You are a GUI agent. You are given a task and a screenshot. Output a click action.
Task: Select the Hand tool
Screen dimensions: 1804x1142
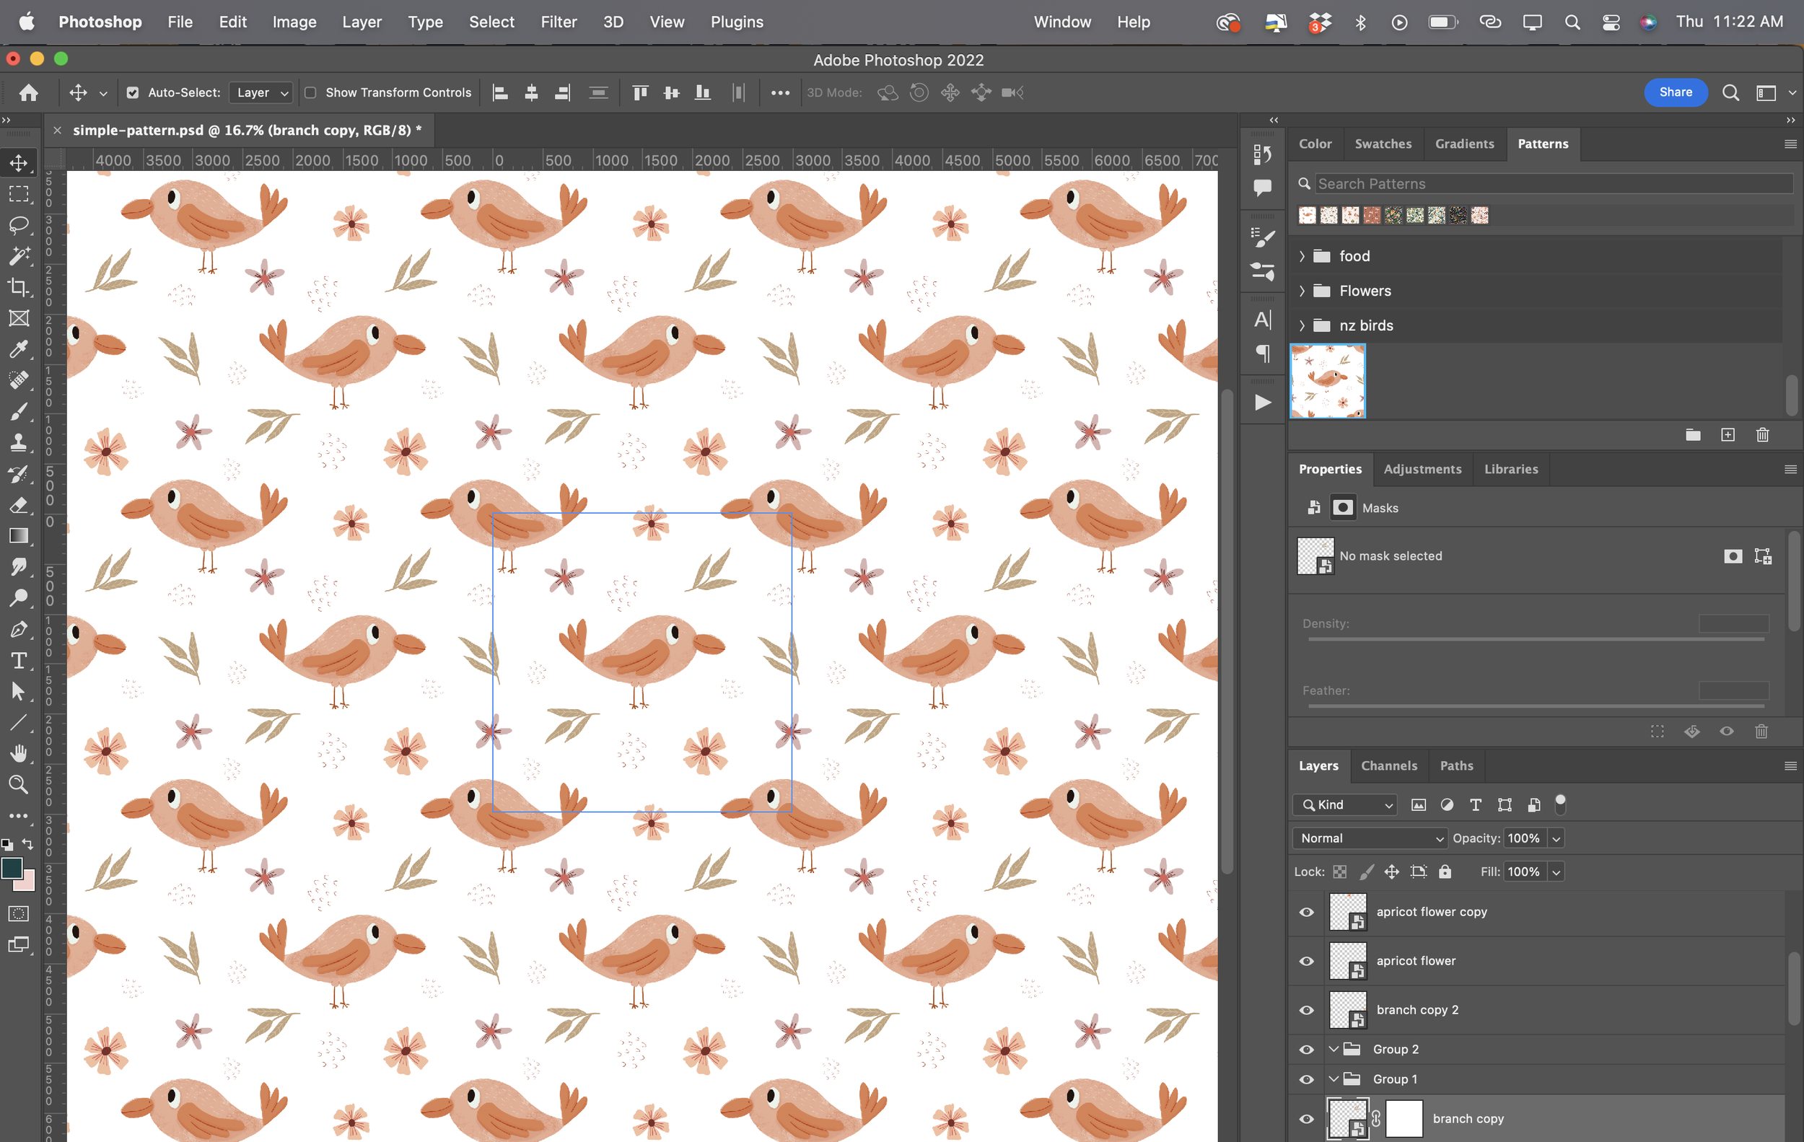pyautogui.click(x=19, y=752)
